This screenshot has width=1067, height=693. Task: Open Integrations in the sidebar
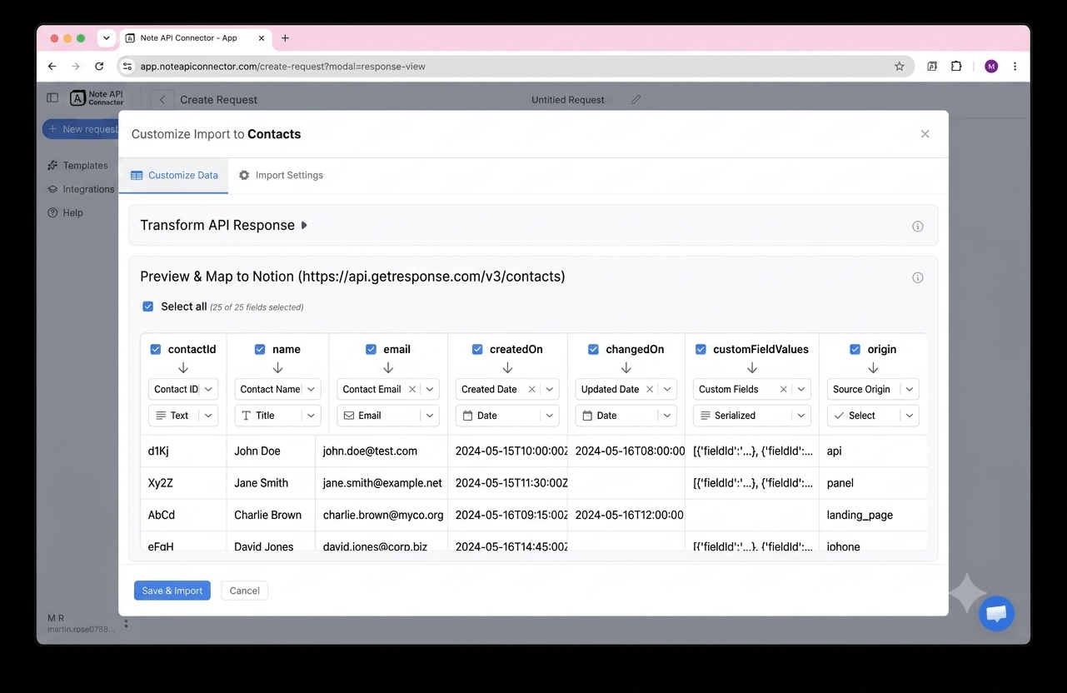tap(81, 189)
